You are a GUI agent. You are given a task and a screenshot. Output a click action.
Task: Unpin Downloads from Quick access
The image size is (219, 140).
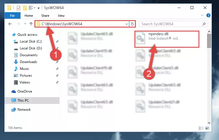57,62
